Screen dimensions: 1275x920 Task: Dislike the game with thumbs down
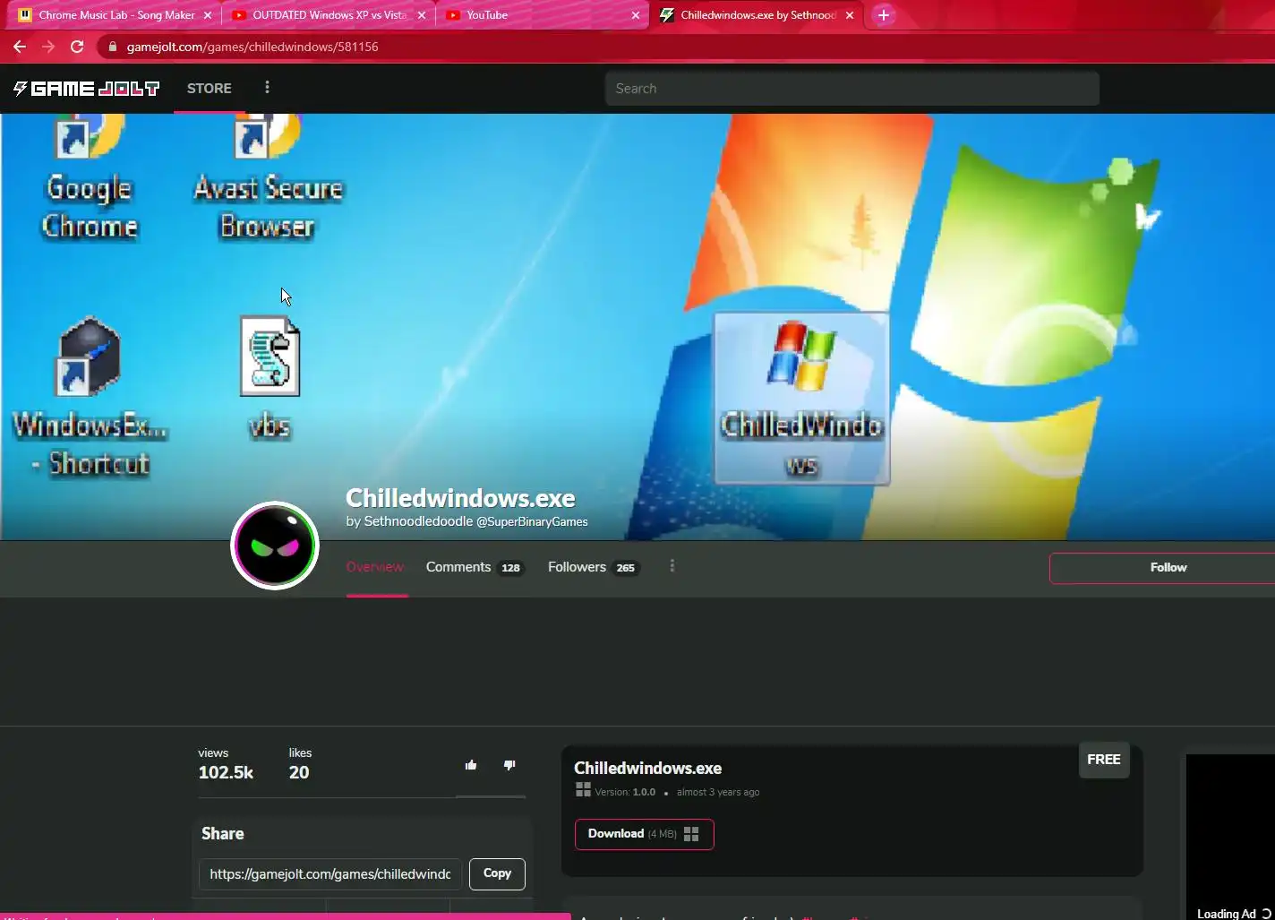click(509, 765)
